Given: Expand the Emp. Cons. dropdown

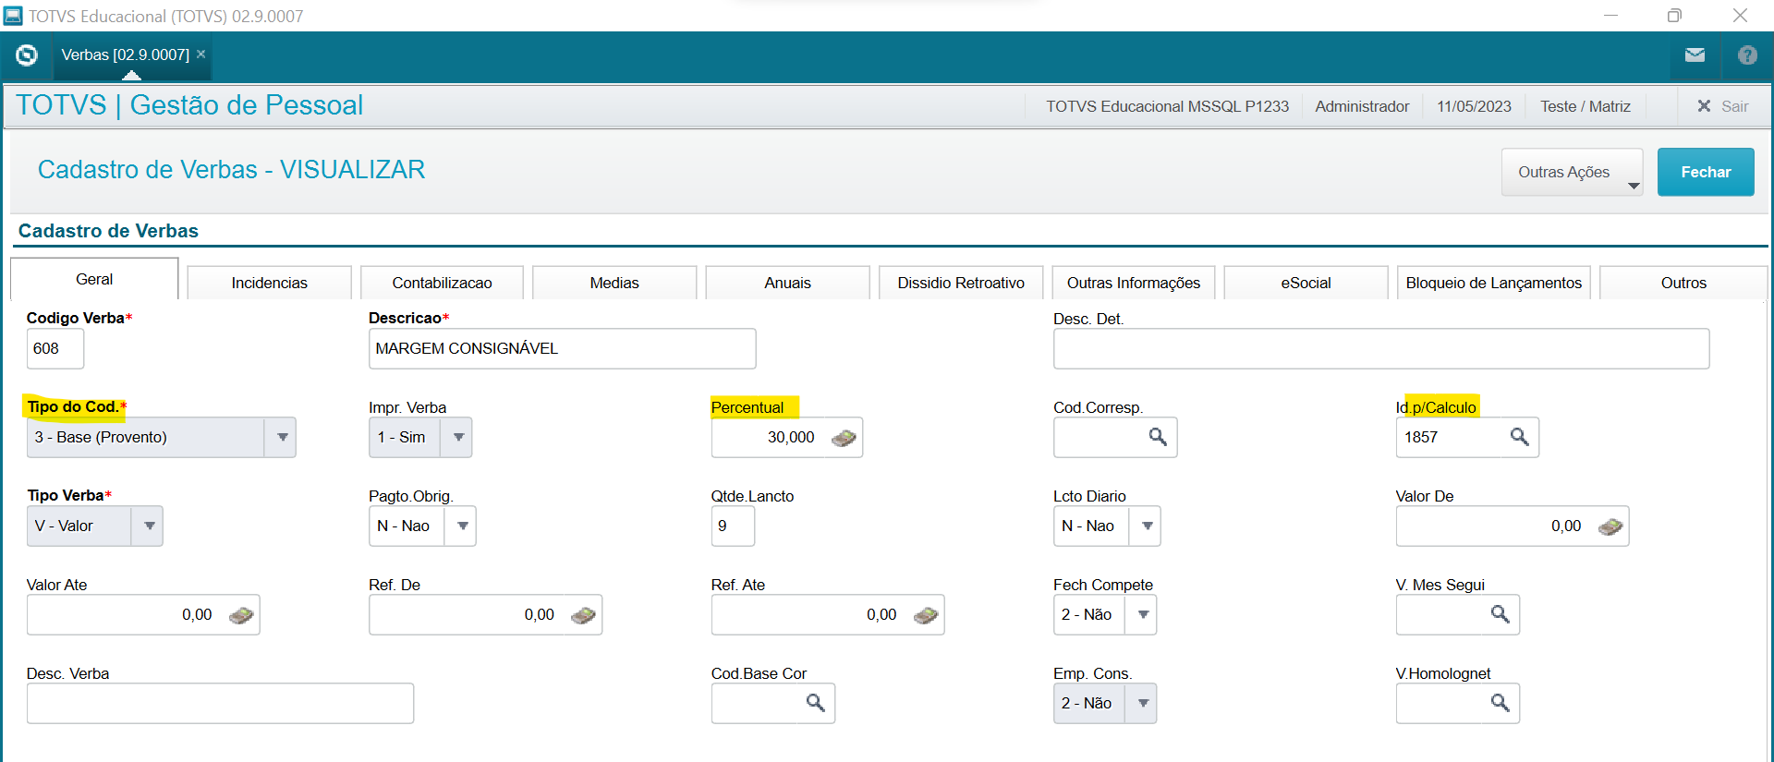Looking at the screenshot, I should (1143, 704).
